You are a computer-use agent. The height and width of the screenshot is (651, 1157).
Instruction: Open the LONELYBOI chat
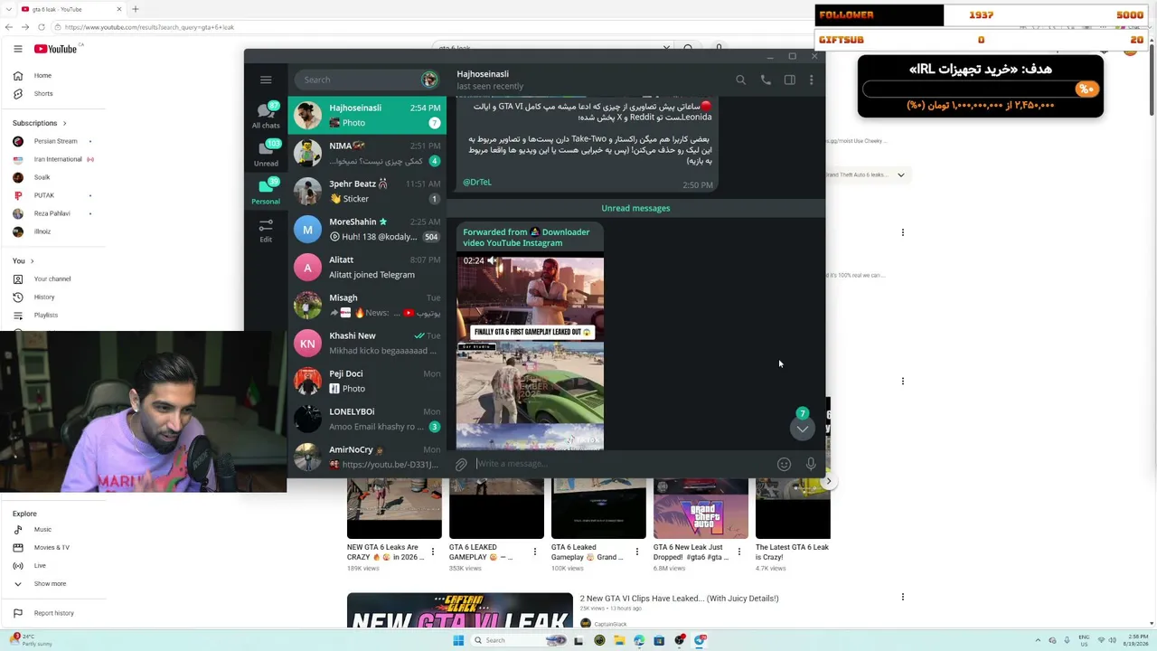(x=367, y=419)
